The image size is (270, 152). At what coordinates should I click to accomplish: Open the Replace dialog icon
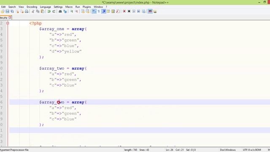tap(65, 11)
